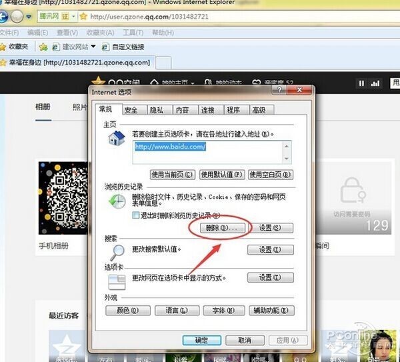This screenshot has height=362, width=400.
Task: Click the 收藏夹 favorites star icon
Action: pos(5,47)
